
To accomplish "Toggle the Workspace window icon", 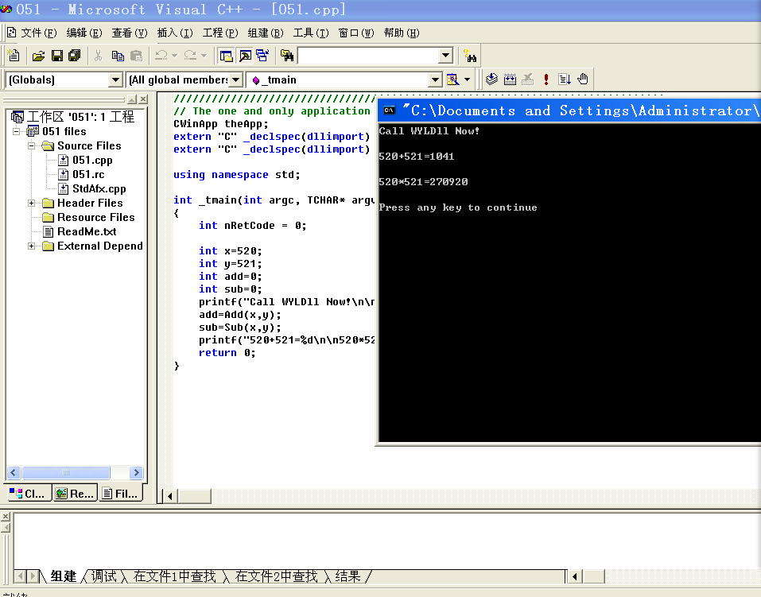I will [226, 56].
